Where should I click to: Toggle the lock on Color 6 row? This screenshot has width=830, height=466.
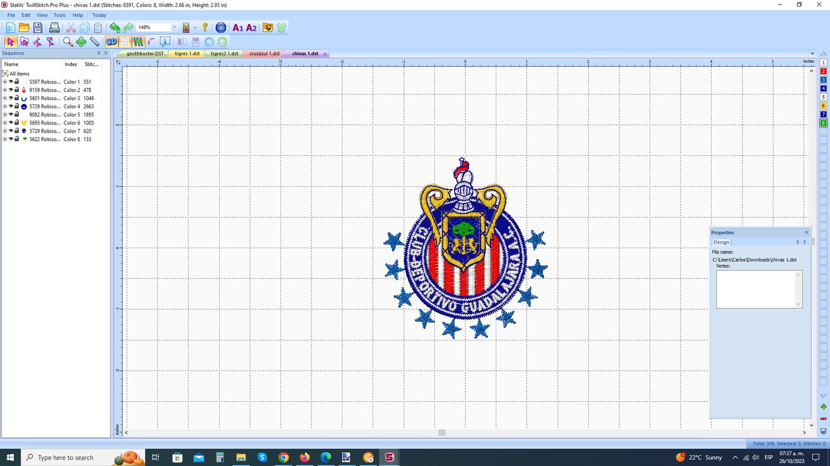tap(17, 123)
